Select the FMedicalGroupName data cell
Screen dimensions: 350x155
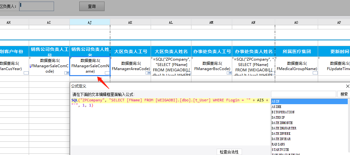296,66
